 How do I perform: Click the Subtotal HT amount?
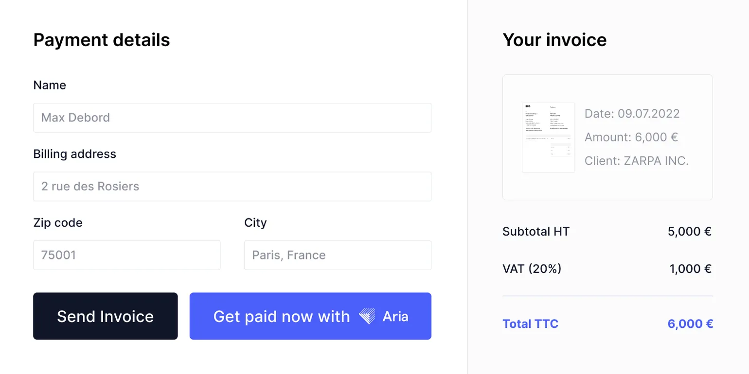[x=689, y=232]
